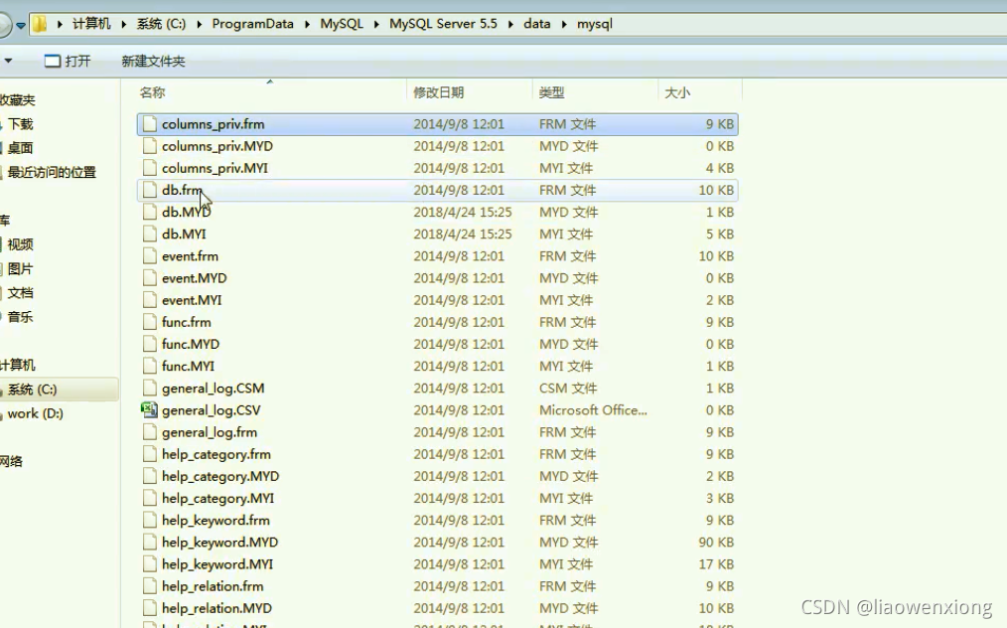Expand the arrow before 计算机 in breadcrumb
The image size is (1007, 628).
click(x=60, y=25)
